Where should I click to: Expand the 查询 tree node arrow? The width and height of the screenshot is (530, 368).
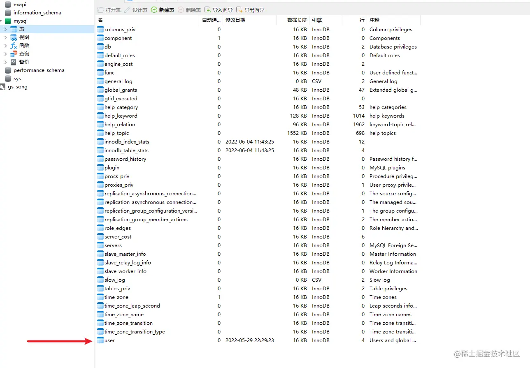coord(5,53)
